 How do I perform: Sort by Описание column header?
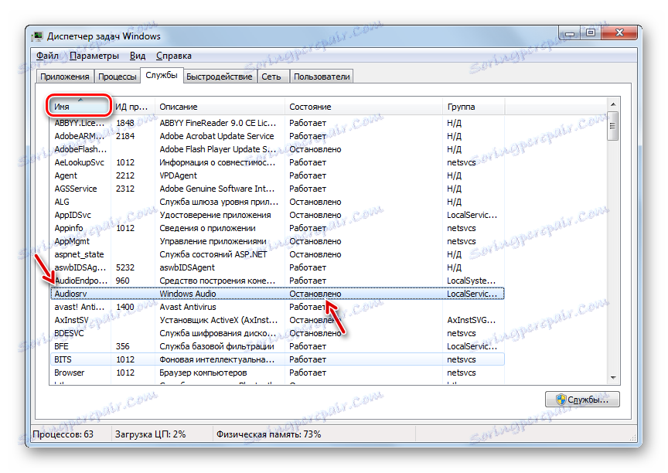pyautogui.click(x=220, y=107)
